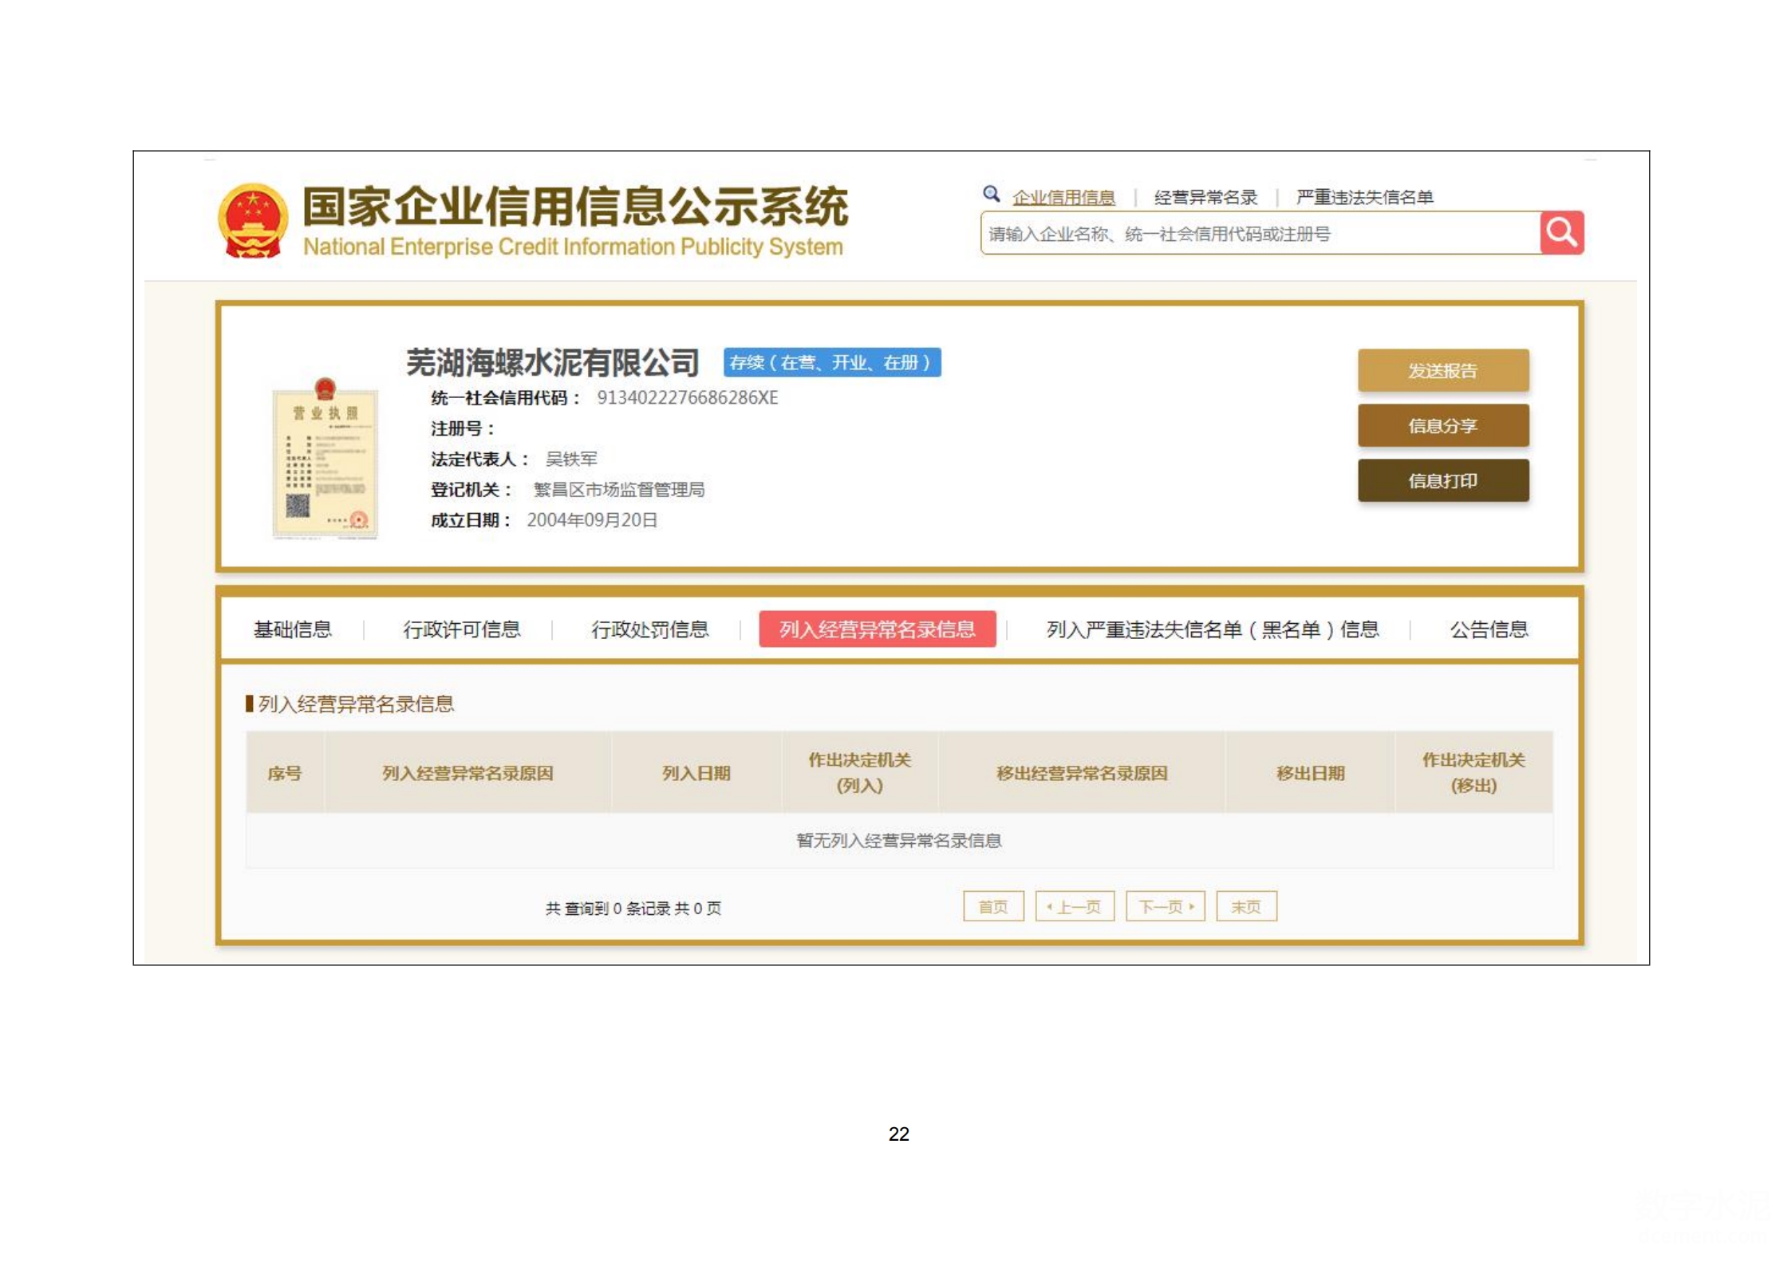
Task: Switch to the 基础信息 tab
Action: tap(292, 629)
